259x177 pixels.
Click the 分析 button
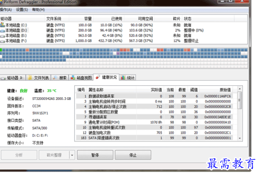19,155
